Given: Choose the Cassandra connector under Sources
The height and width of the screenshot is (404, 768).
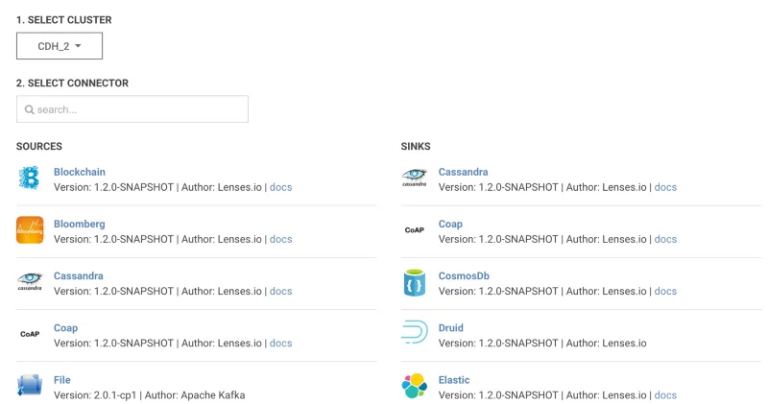Looking at the screenshot, I should tap(79, 275).
